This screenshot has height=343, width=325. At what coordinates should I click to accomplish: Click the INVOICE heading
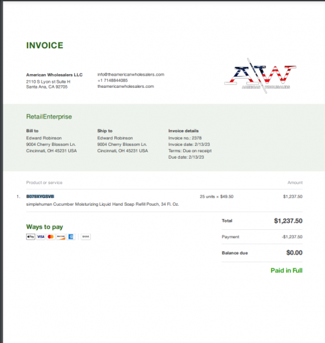(x=45, y=46)
